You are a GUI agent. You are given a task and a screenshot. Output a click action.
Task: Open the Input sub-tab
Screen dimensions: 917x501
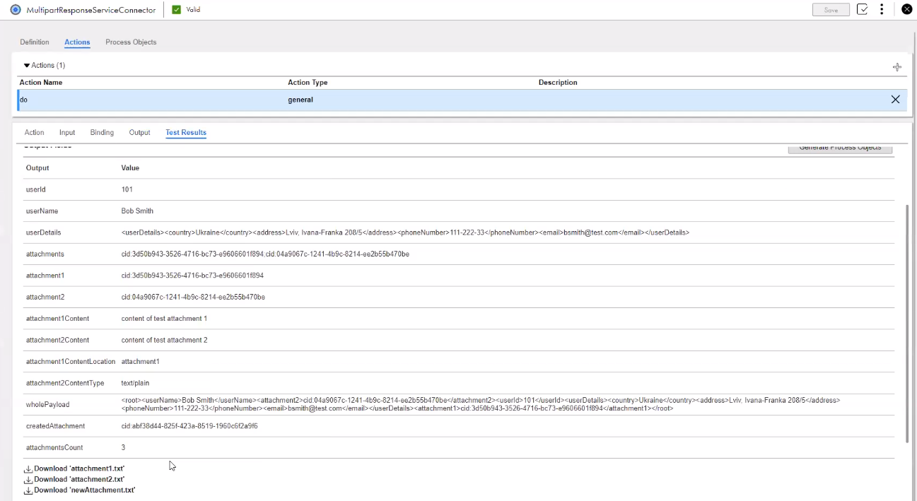(x=67, y=133)
